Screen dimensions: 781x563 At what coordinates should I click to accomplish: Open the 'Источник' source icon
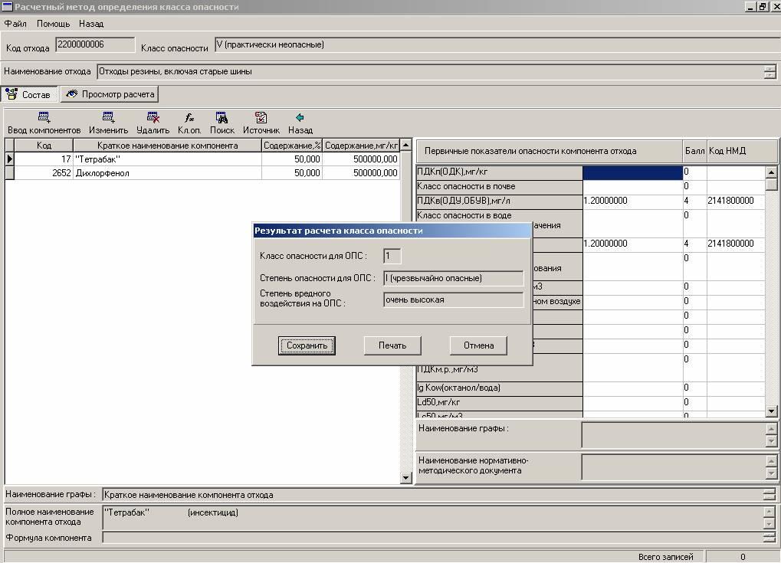pos(261,118)
